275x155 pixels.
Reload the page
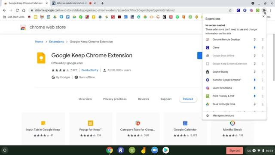point(17,10)
